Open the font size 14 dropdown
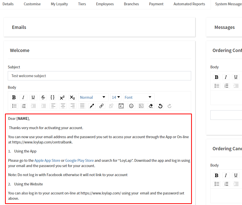 pos(116,97)
